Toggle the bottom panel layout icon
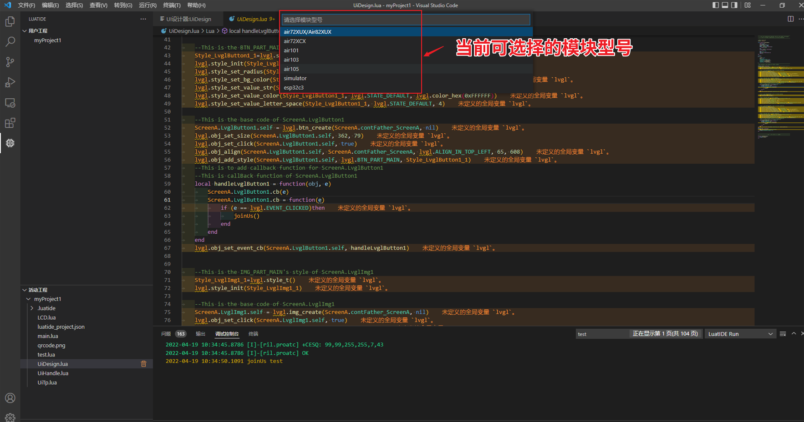 pos(724,5)
